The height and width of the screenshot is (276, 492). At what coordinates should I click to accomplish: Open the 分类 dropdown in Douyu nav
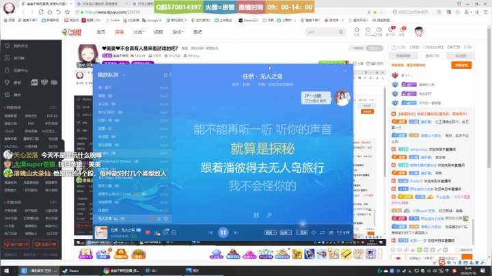139,32
